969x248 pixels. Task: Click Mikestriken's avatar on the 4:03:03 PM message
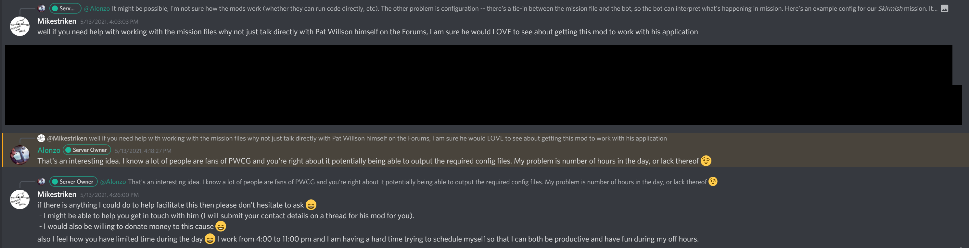pyautogui.click(x=19, y=26)
